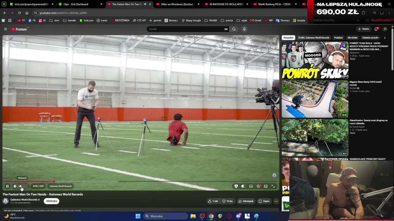Image resolution: width=394 pixels, height=221 pixels.
Task: Click the 'Guinness World Records' chapter label in the player
Action: click(x=61, y=186)
